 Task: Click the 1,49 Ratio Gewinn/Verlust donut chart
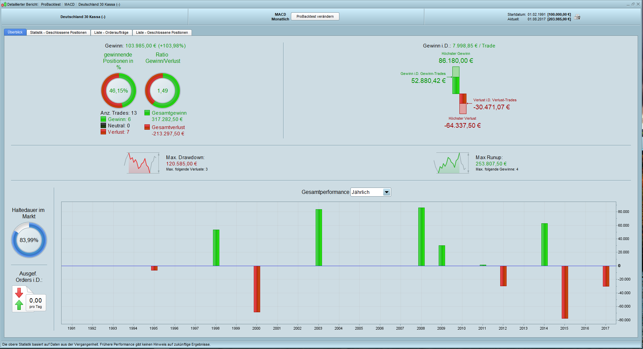coord(163,91)
